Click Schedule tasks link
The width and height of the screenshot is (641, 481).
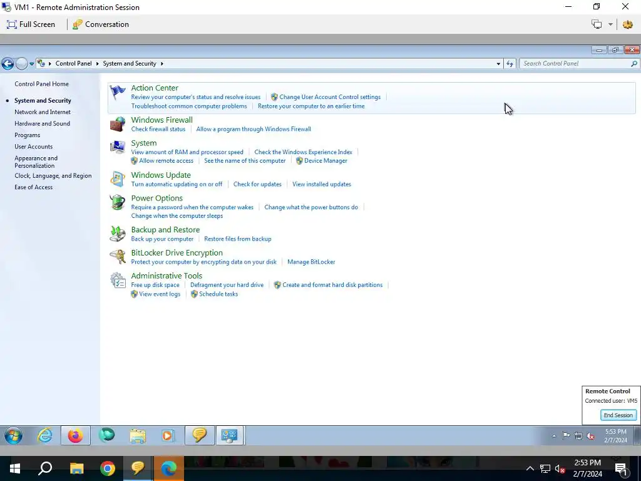218,294
